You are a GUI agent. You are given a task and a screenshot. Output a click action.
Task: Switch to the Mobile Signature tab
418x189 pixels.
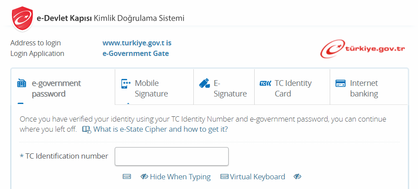click(151, 88)
